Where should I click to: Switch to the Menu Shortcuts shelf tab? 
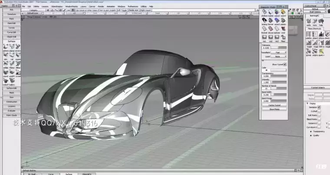point(315,29)
